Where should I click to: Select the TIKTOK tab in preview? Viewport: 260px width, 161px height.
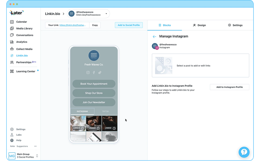[x=106, y=111]
